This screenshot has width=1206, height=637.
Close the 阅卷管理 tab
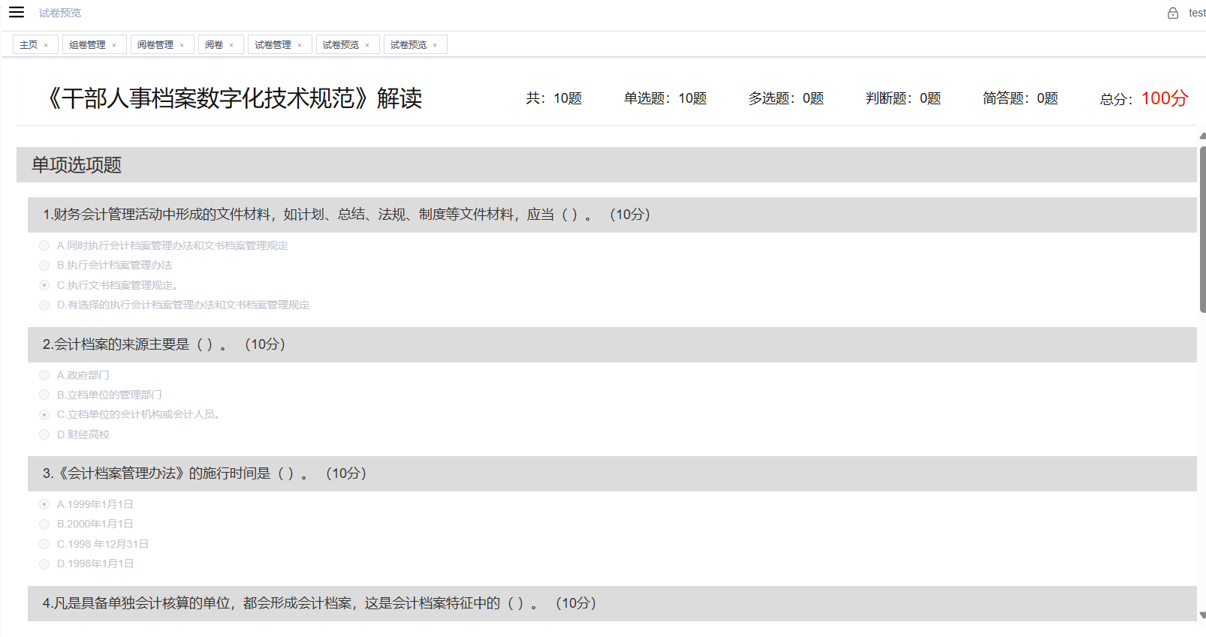[182, 45]
